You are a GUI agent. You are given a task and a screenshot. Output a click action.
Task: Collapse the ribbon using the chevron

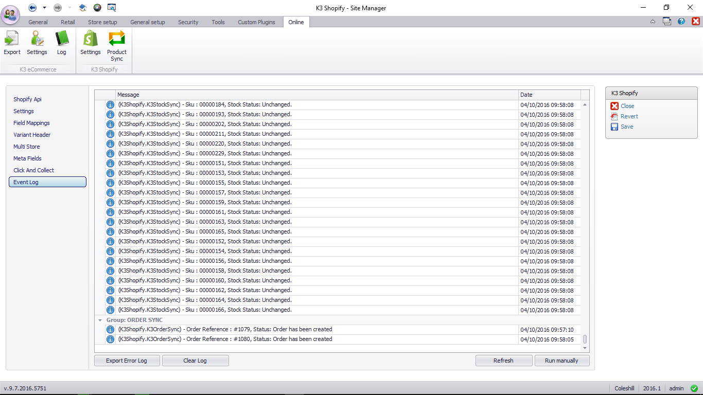pyautogui.click(x=653, y=22)
